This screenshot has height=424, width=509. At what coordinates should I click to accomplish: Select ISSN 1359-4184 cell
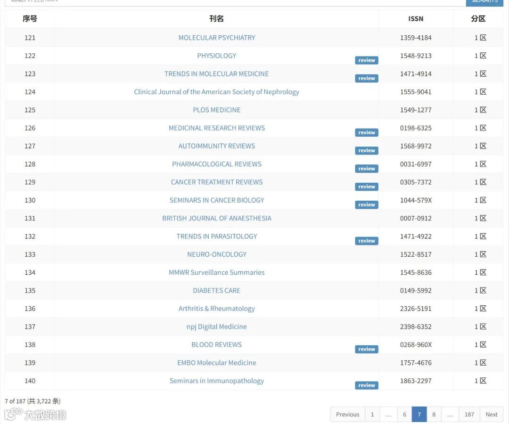(416, 38)
